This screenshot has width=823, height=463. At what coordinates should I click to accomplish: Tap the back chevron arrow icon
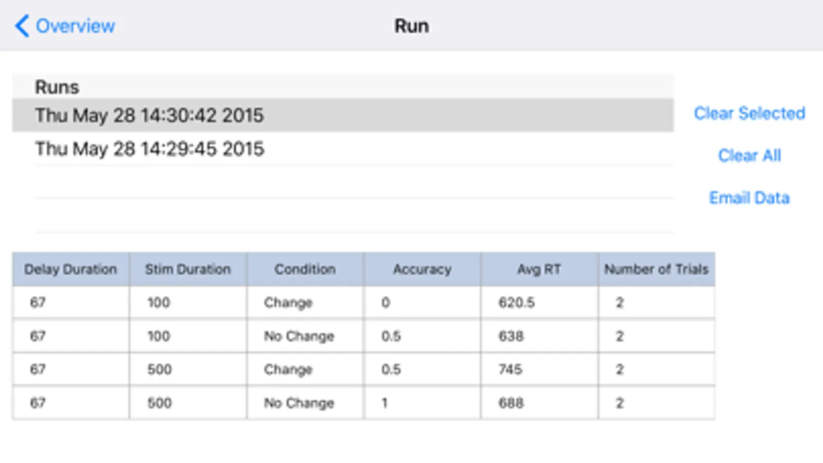[22, 26]
